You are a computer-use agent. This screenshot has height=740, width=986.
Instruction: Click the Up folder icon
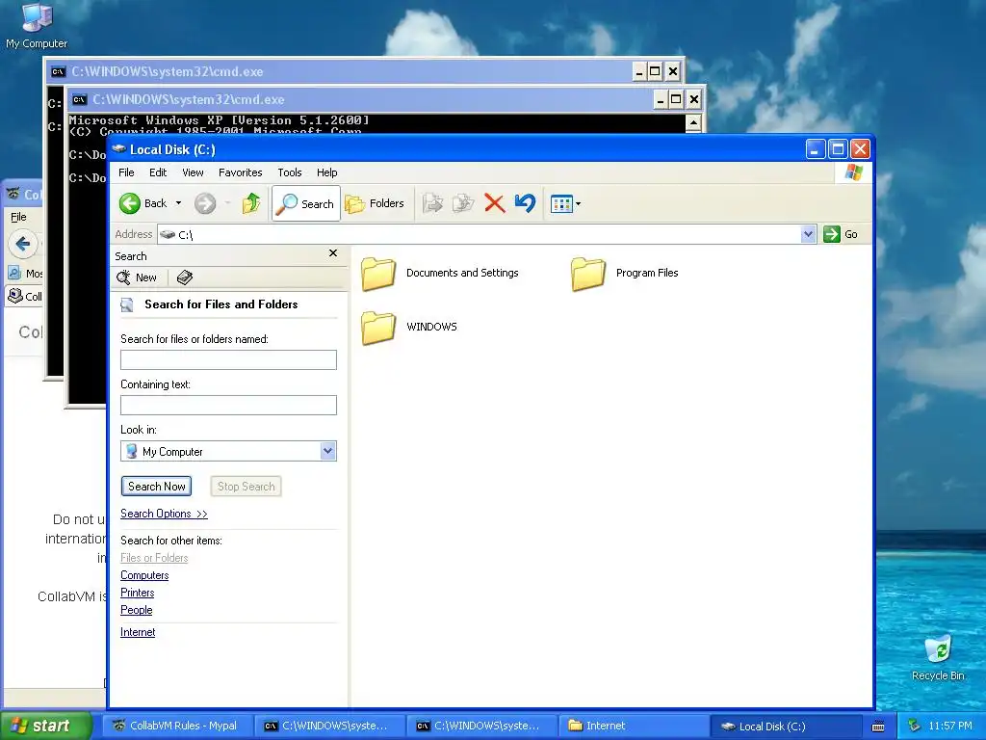[x=251, y=203]
